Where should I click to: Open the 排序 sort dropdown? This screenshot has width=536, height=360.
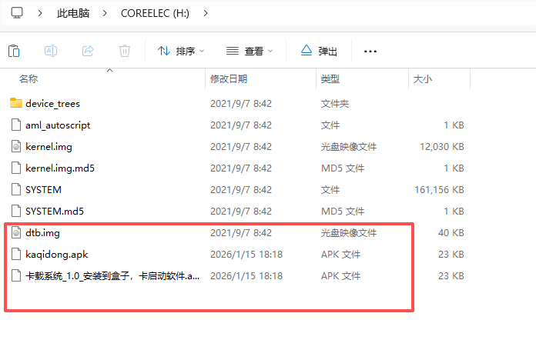tap(181, 52)
